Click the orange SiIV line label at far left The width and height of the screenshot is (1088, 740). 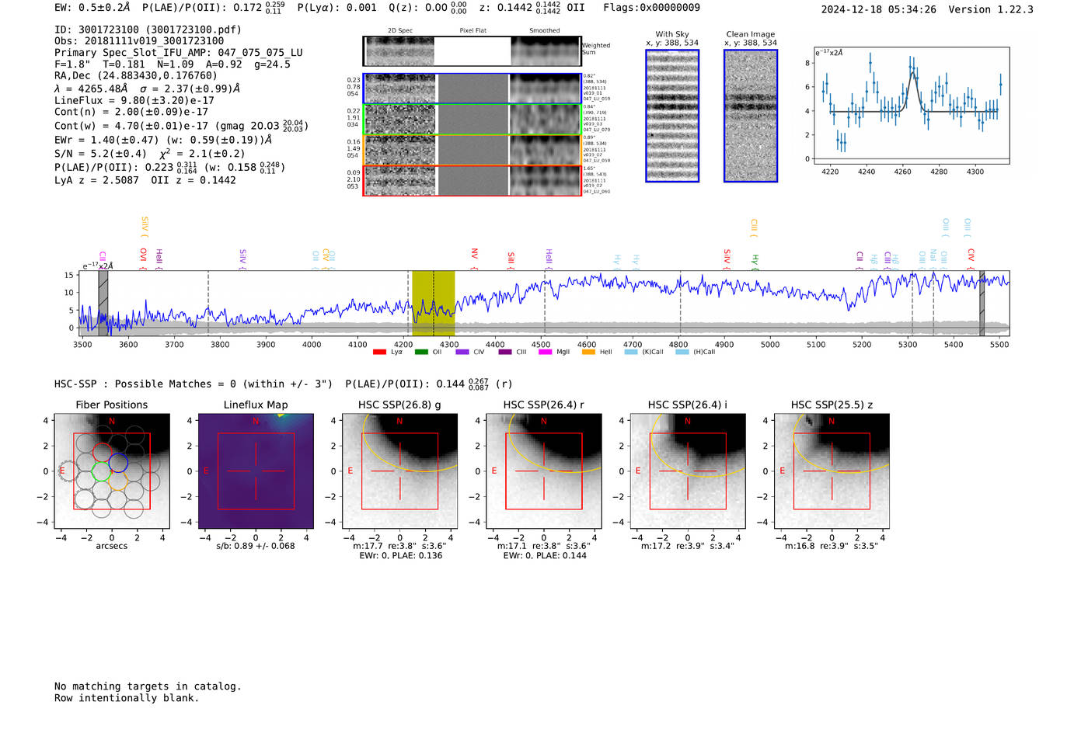pos(145,226)
